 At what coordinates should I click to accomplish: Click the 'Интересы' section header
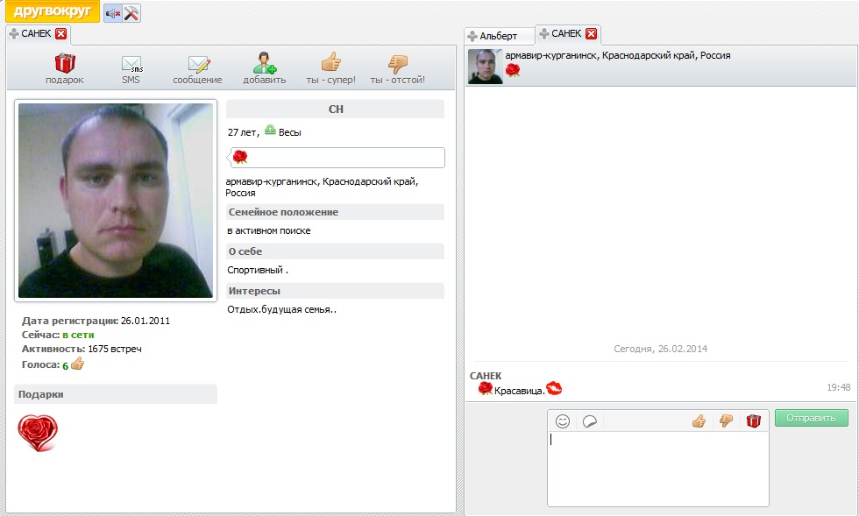pos(335,291)
